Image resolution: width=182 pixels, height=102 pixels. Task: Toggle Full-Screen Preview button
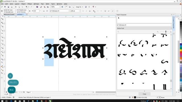click(62, 7)
